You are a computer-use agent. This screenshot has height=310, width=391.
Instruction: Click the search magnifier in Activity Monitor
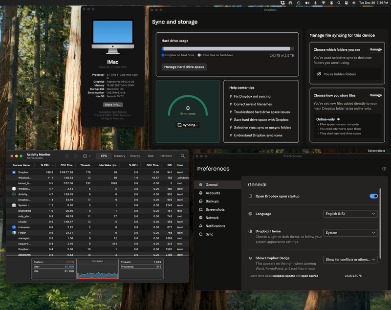click(x=183, y=156)
